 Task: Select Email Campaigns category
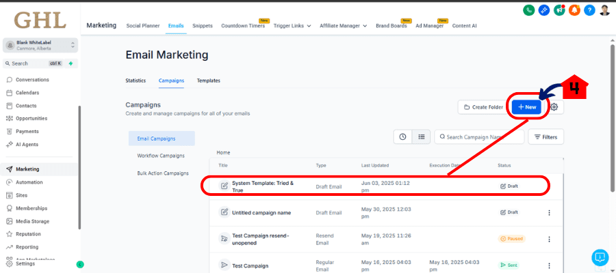[162, 139]
